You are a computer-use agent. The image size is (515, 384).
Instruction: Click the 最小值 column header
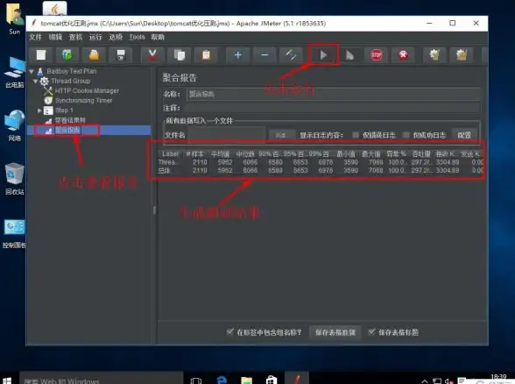(x=346, y=153)
